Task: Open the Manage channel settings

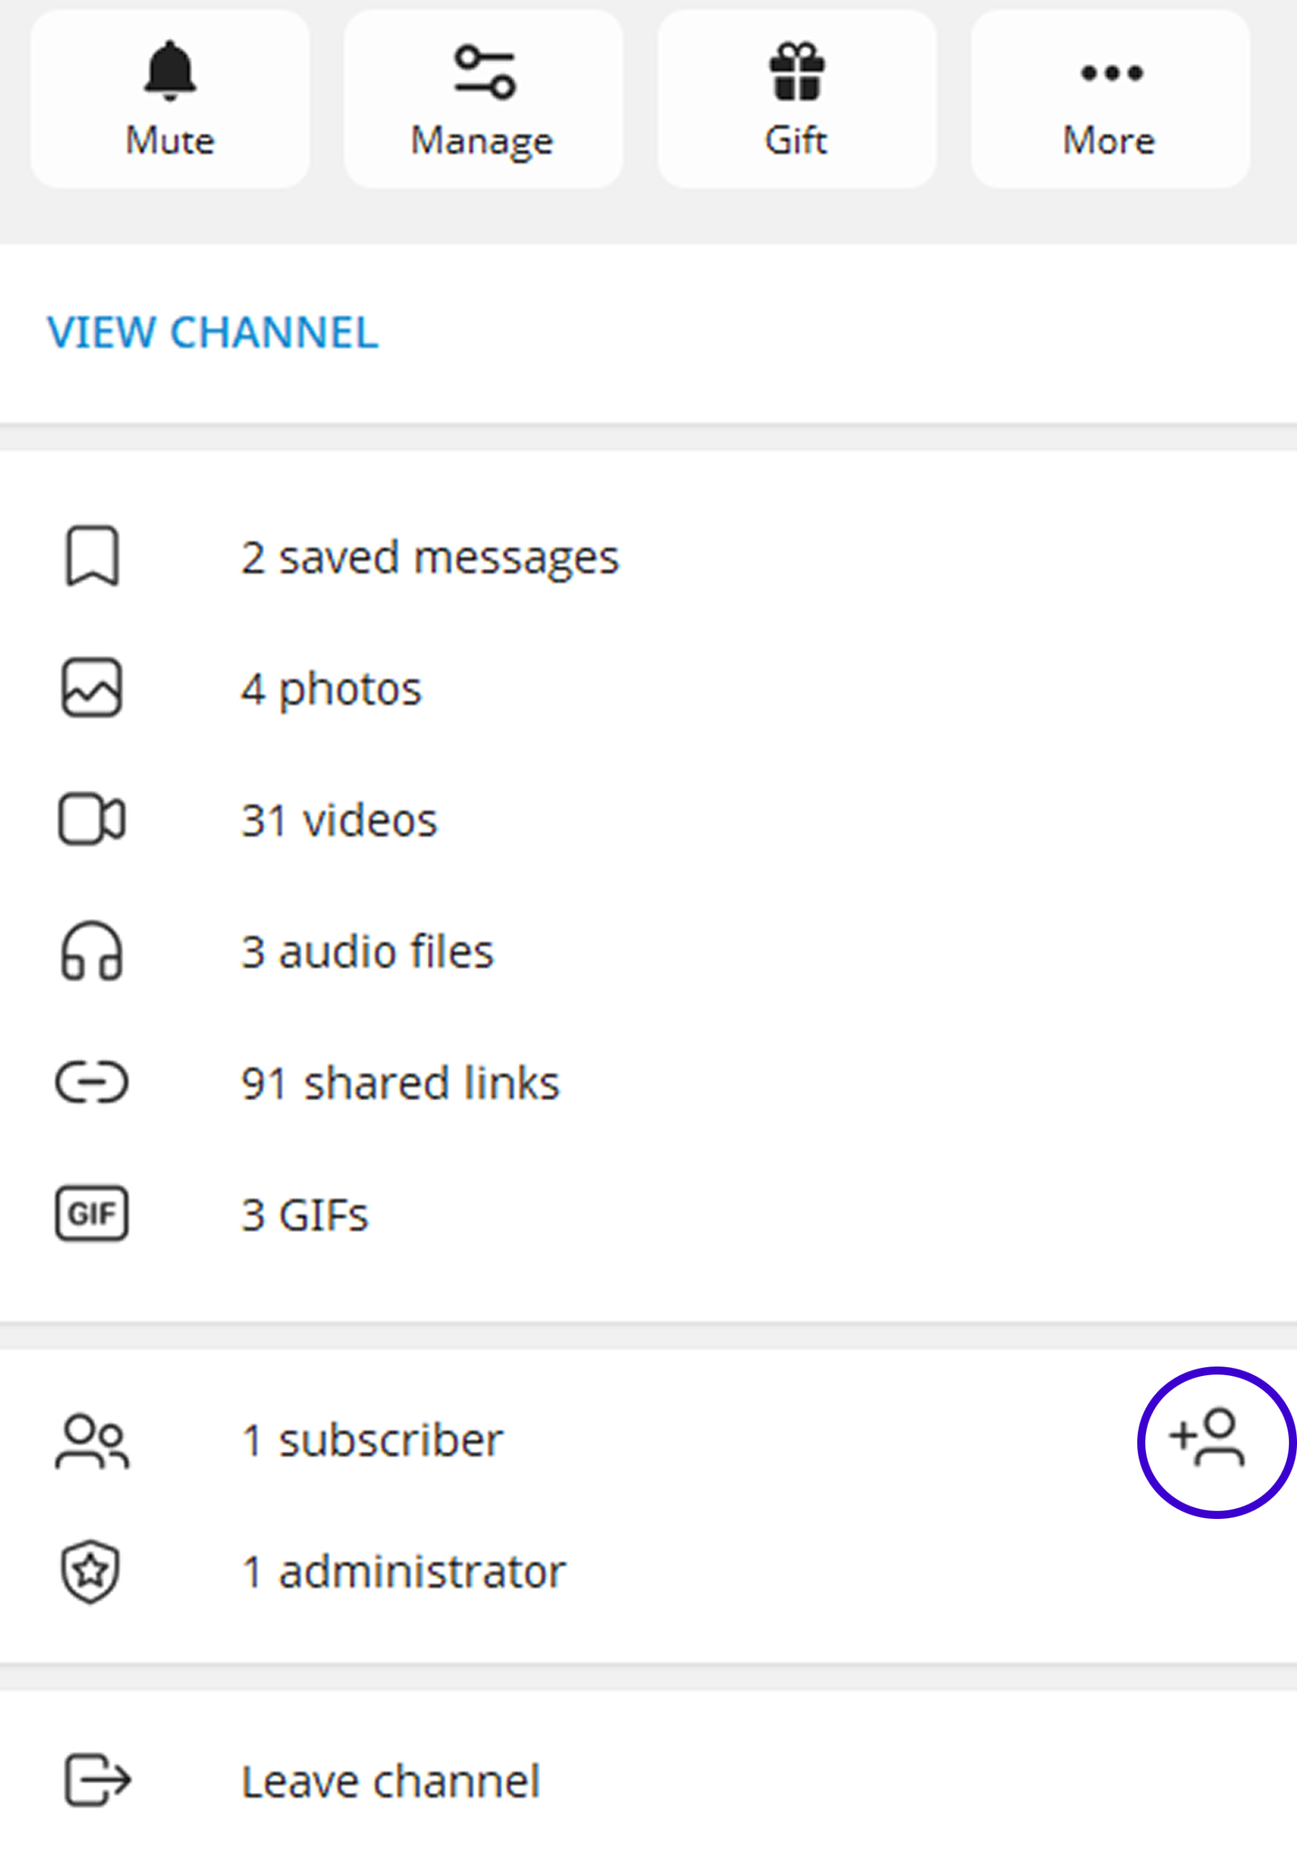Action: click(483, 99)
